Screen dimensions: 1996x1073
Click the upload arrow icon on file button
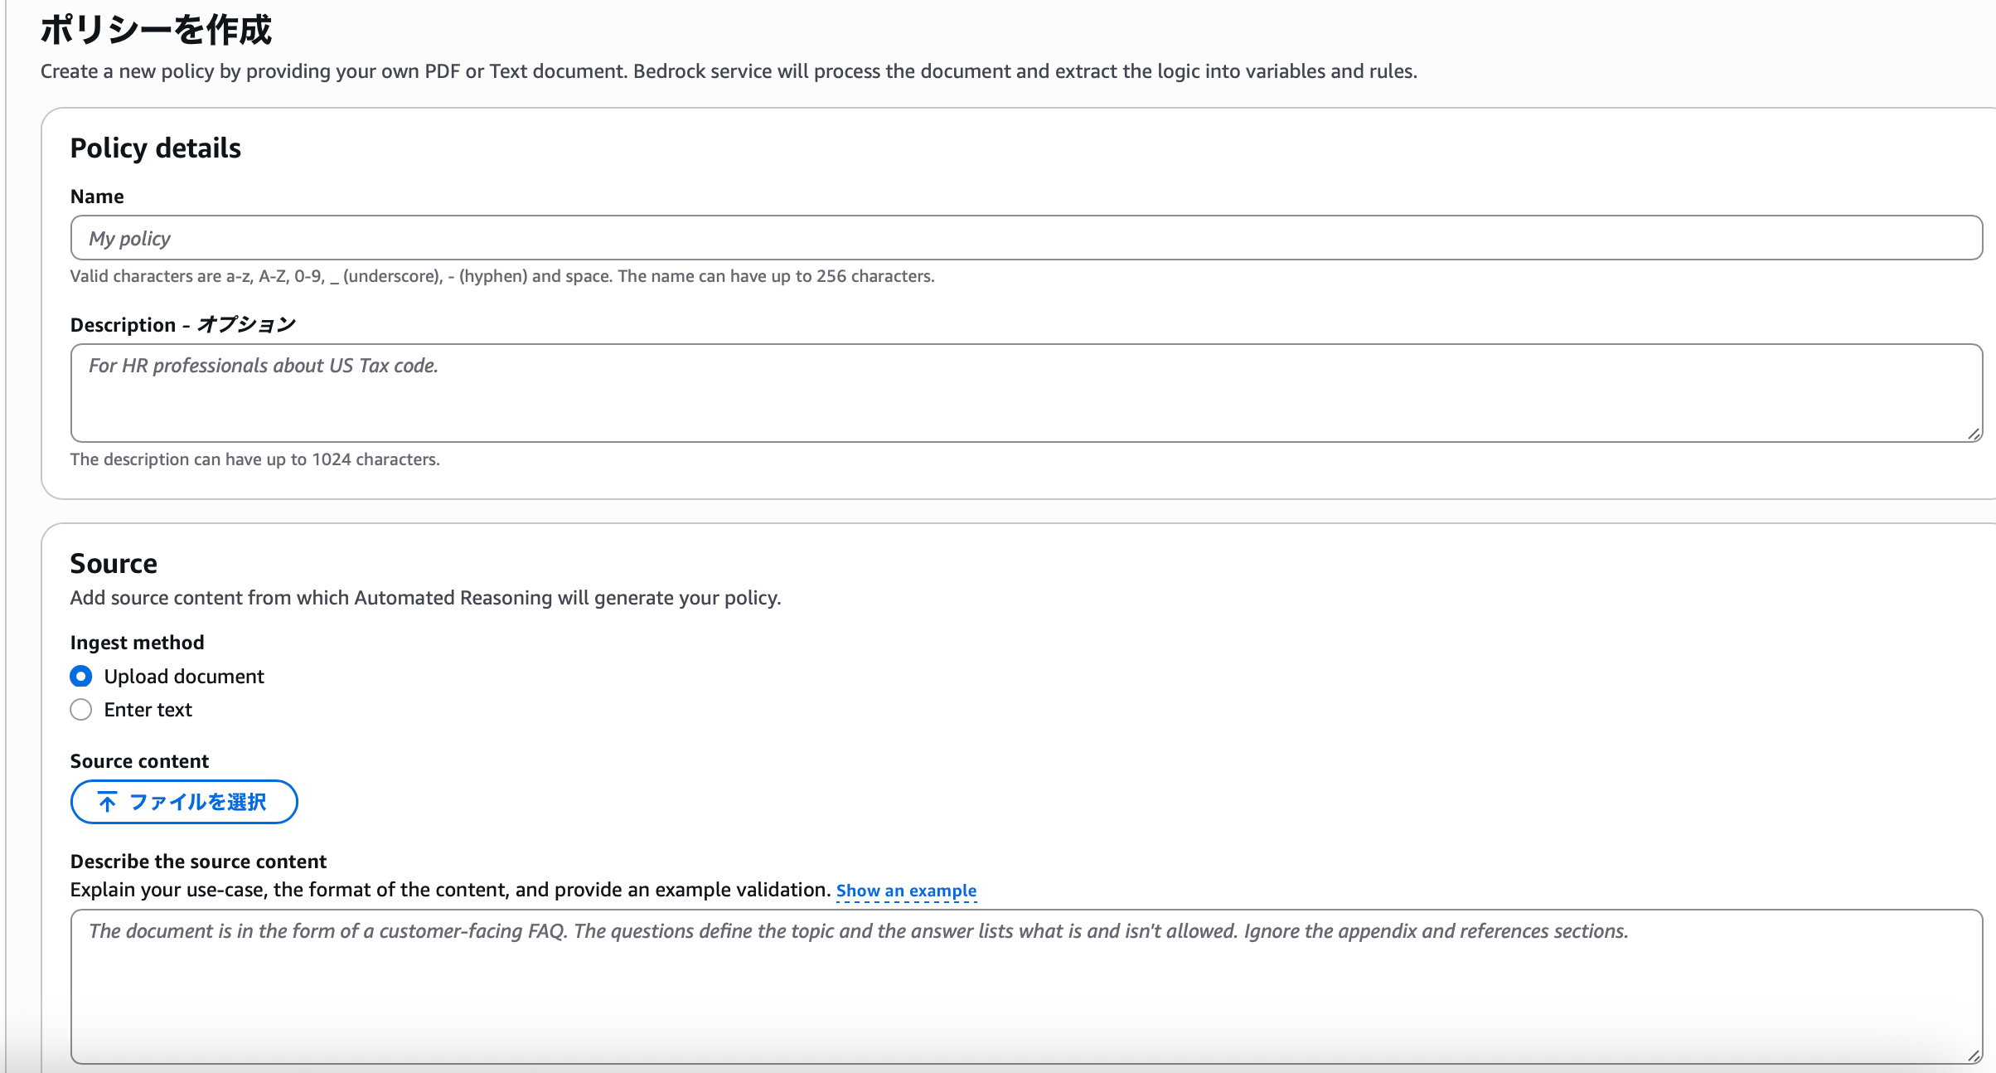pos(107,802)
